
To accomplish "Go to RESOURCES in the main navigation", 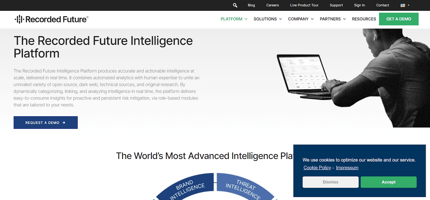I will pos(364,19).
